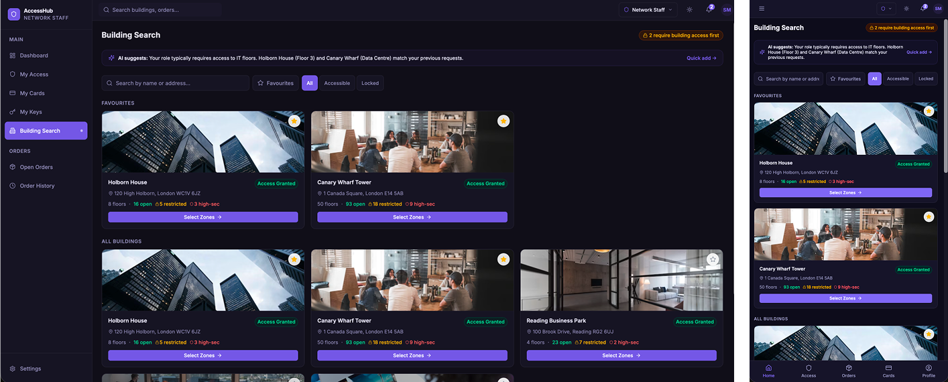Select the desktop Locked filter tab
The width and height of the screenshot is (948, 382).
coord(370,83)
